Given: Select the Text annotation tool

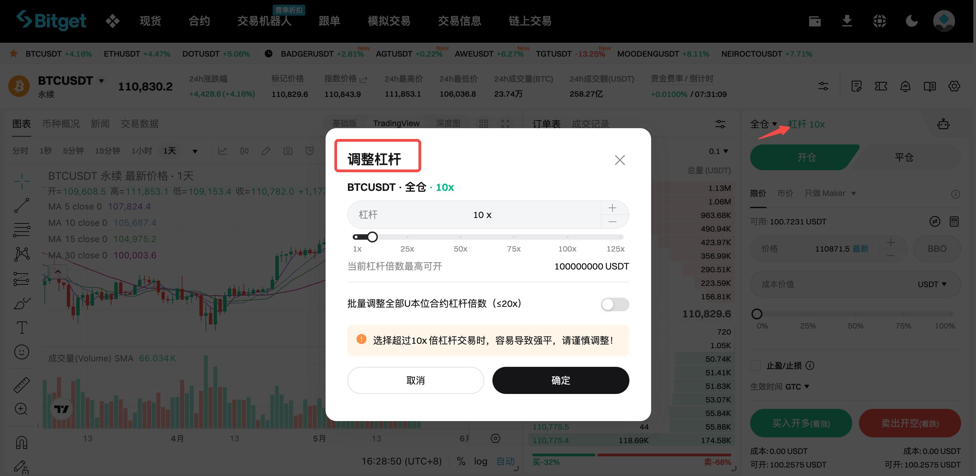Looking at the screenshot, I should tap(22, 327).
